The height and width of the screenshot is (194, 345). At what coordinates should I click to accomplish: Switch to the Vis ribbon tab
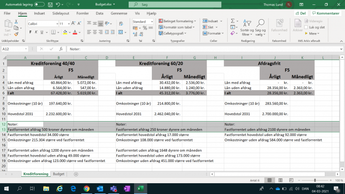coord(138,13)
